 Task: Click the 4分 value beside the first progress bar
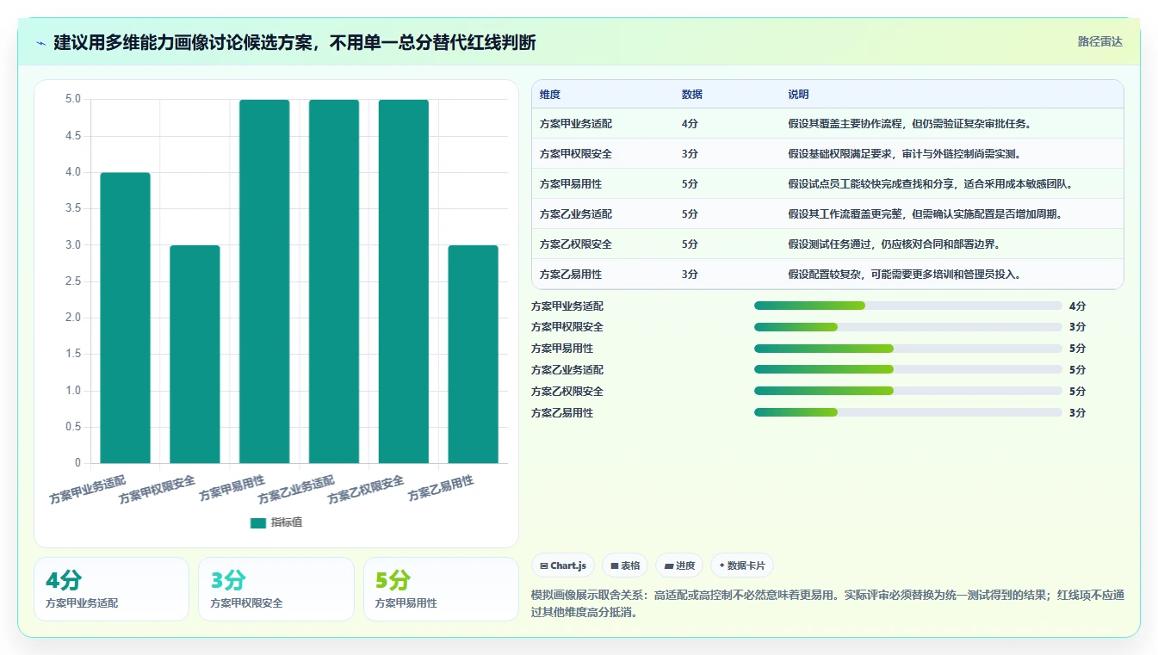point(1077,306)
